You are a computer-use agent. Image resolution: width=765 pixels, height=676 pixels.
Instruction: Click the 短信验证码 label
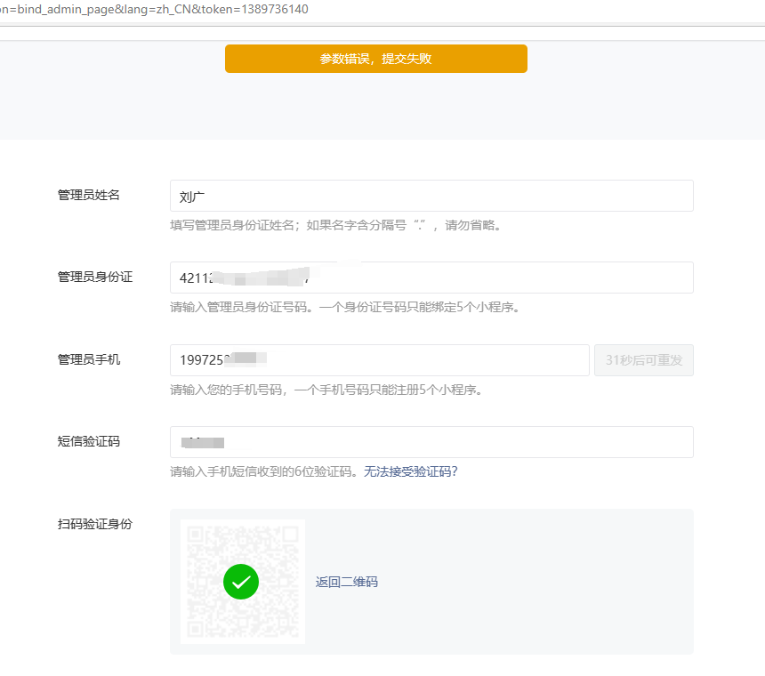[88, 441]
